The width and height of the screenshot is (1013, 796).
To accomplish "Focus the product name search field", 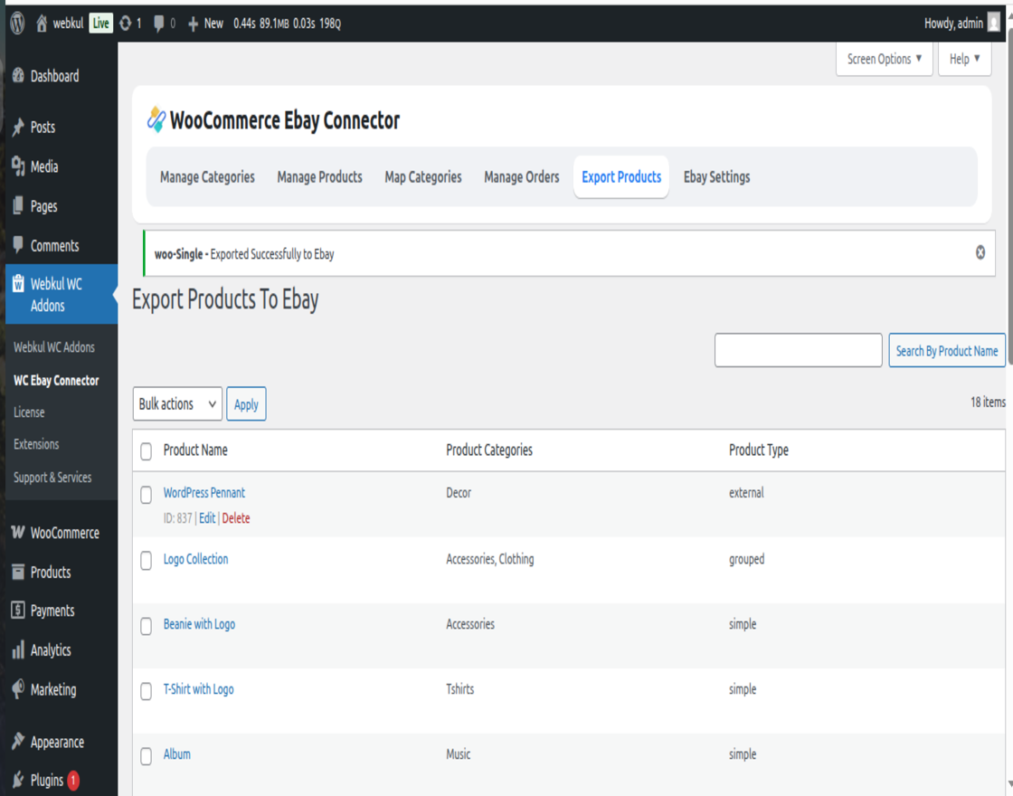I will [x=798, y=350].
